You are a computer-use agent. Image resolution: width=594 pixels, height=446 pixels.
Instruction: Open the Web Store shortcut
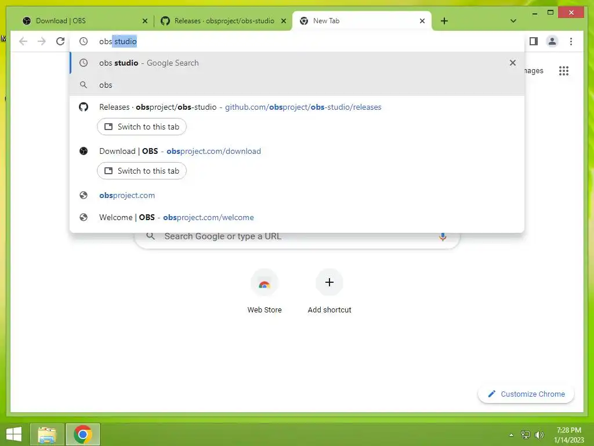(265, 292)
